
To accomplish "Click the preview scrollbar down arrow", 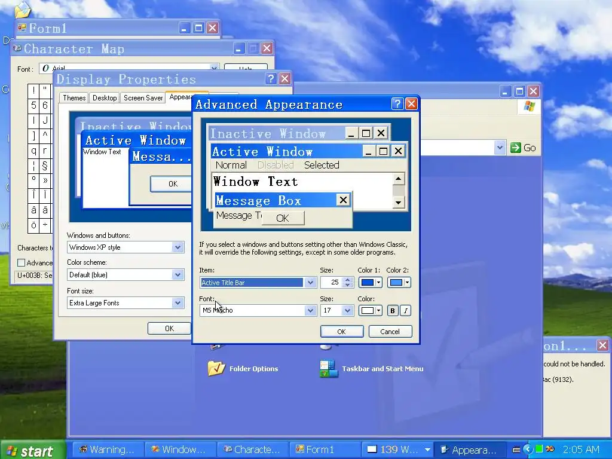I will tap(398, 202).
